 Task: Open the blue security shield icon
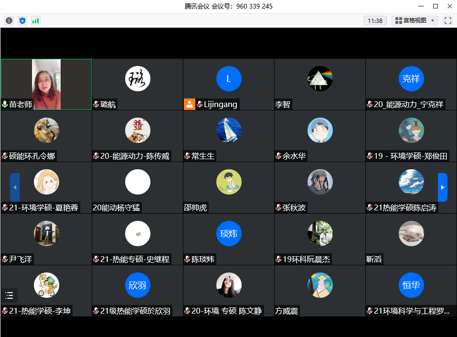(x=22, y=21)
